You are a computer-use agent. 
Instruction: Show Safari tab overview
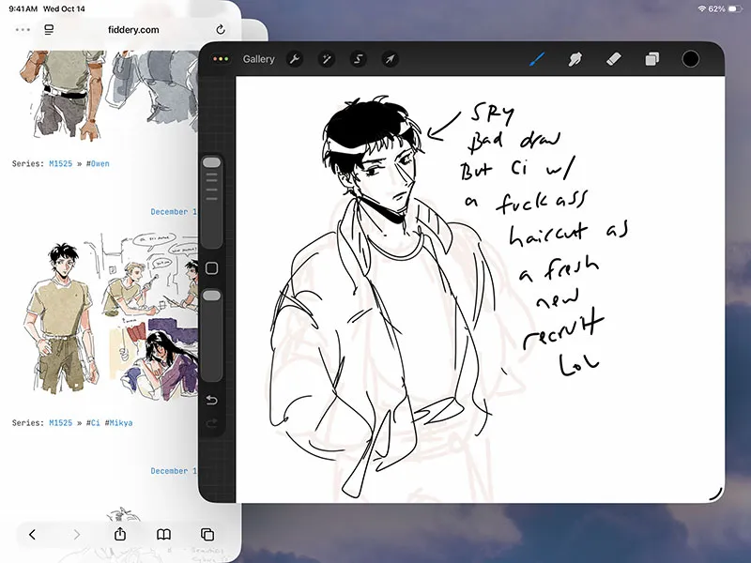coord(207,534)
